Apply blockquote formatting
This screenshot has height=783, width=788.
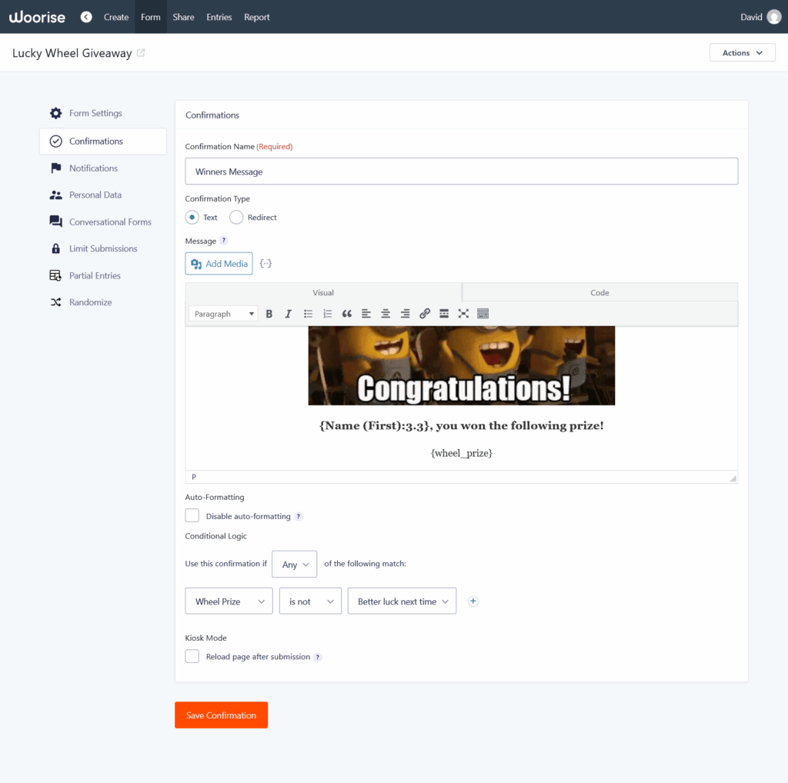click(x=347, y=314)
